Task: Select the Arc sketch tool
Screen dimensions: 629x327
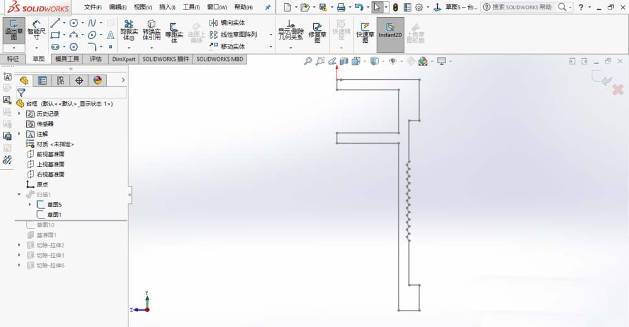Action: (x=74, y=35)
